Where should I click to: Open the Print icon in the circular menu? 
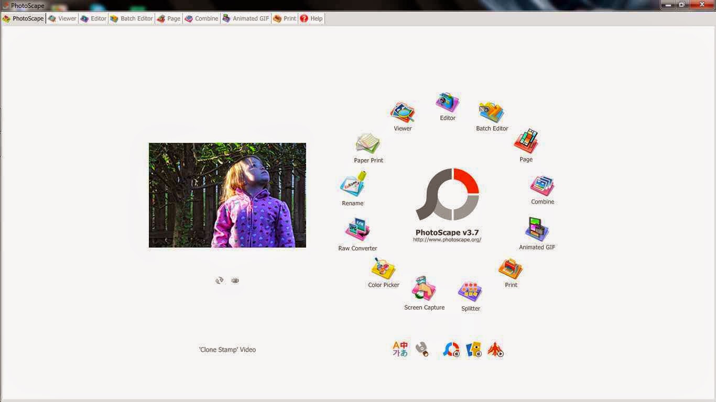click(511, 269)
